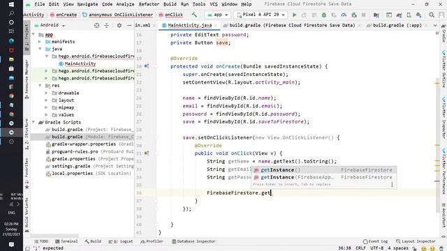Expand the mipmap folder

coord(47,107)
